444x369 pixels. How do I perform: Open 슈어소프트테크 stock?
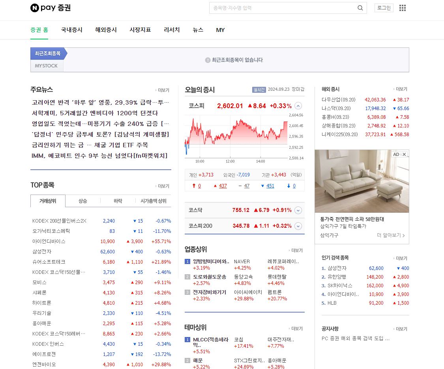click(x=49, y=262)
